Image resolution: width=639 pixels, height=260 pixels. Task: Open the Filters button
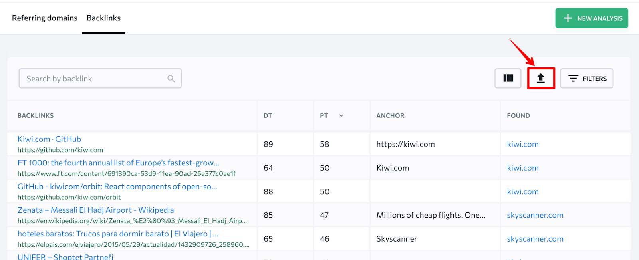tap(587, 78)
